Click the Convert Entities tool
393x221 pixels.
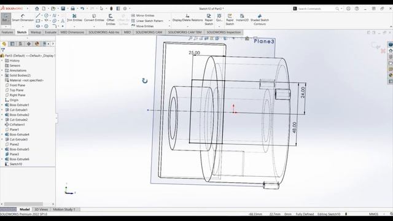[94, 18]
